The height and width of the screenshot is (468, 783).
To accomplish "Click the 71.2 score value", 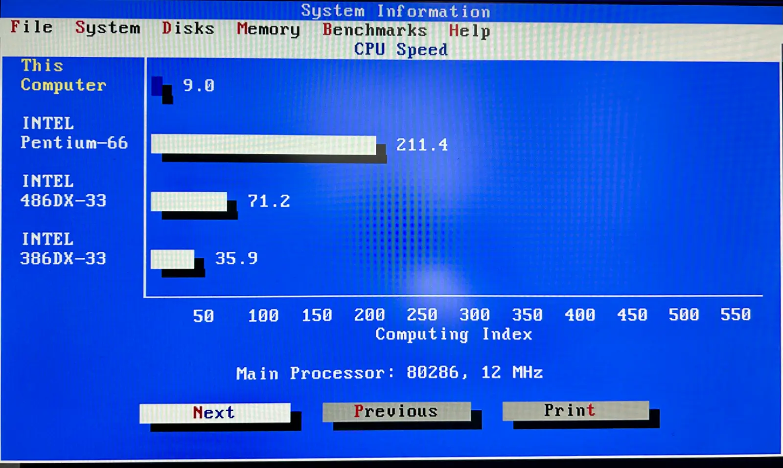I will (269, 201).
